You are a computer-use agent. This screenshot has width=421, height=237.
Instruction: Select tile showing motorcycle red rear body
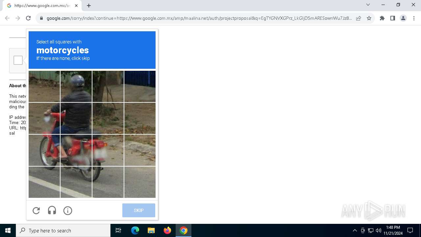click(76, 150)
